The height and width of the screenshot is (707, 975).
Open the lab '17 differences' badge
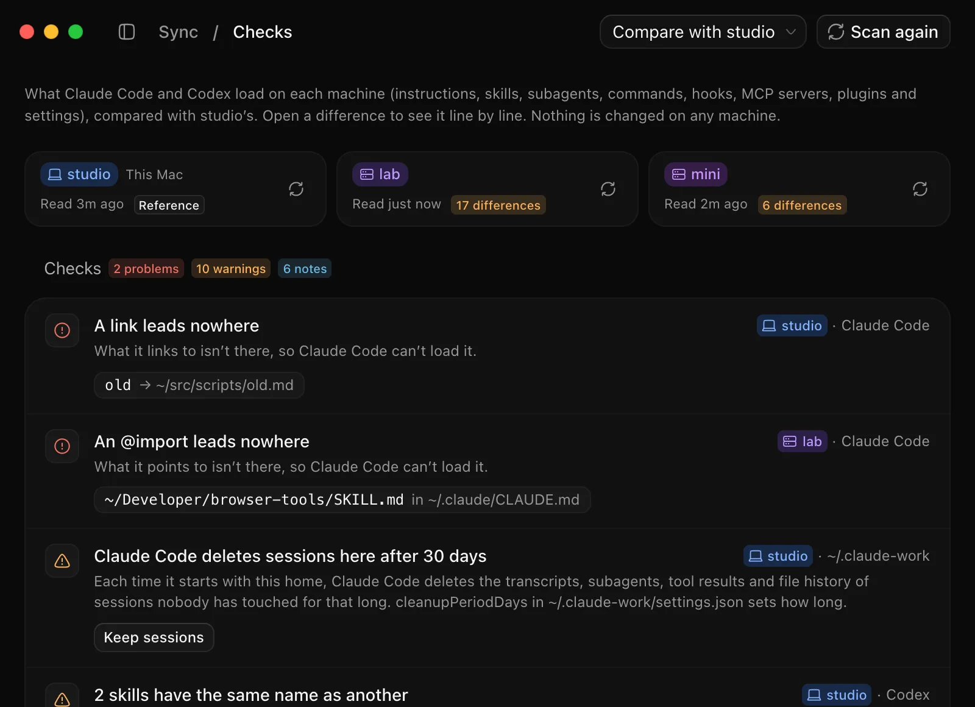click(498, 205)
